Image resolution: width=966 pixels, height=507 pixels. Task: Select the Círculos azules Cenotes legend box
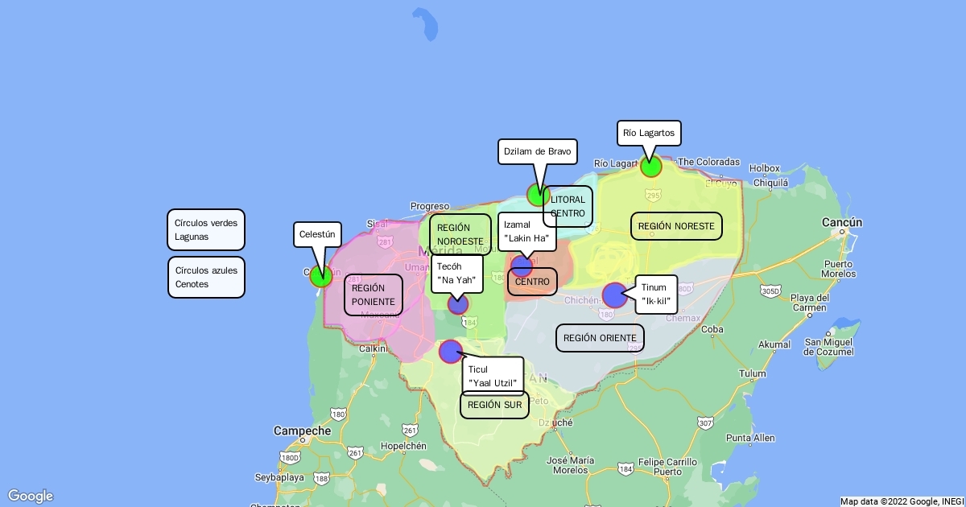point(206,278)
